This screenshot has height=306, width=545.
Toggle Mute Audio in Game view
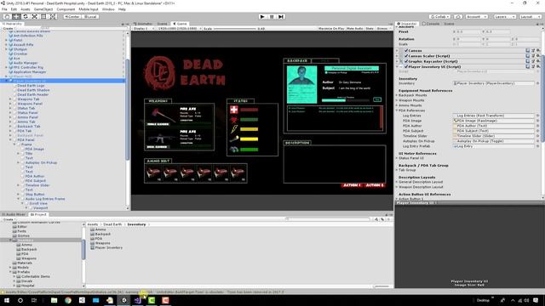pyautogui.click(x=354, y=28)
